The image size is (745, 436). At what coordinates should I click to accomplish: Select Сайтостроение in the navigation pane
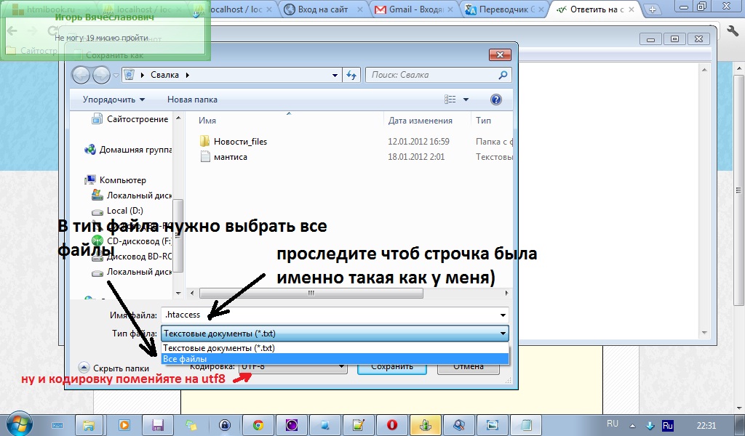pyautogui.click(x=130, y=119)
